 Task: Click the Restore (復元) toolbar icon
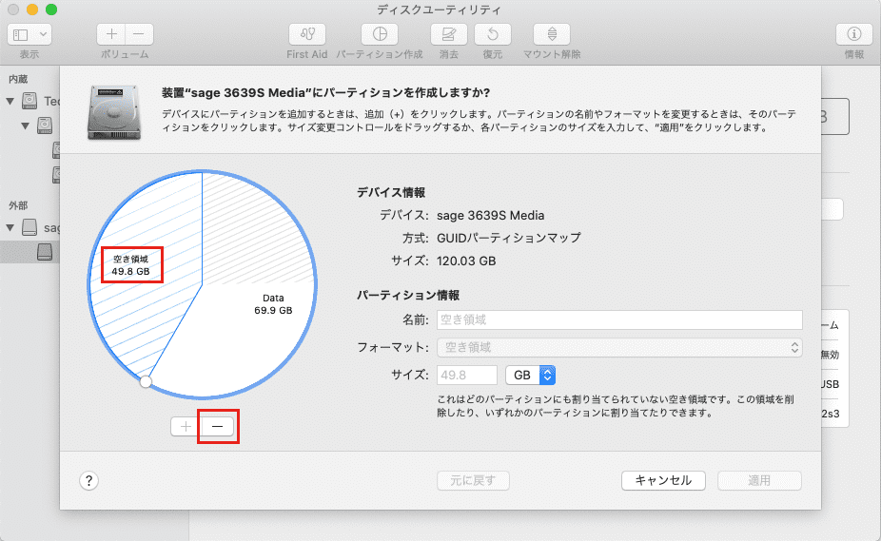click(492, 34)
